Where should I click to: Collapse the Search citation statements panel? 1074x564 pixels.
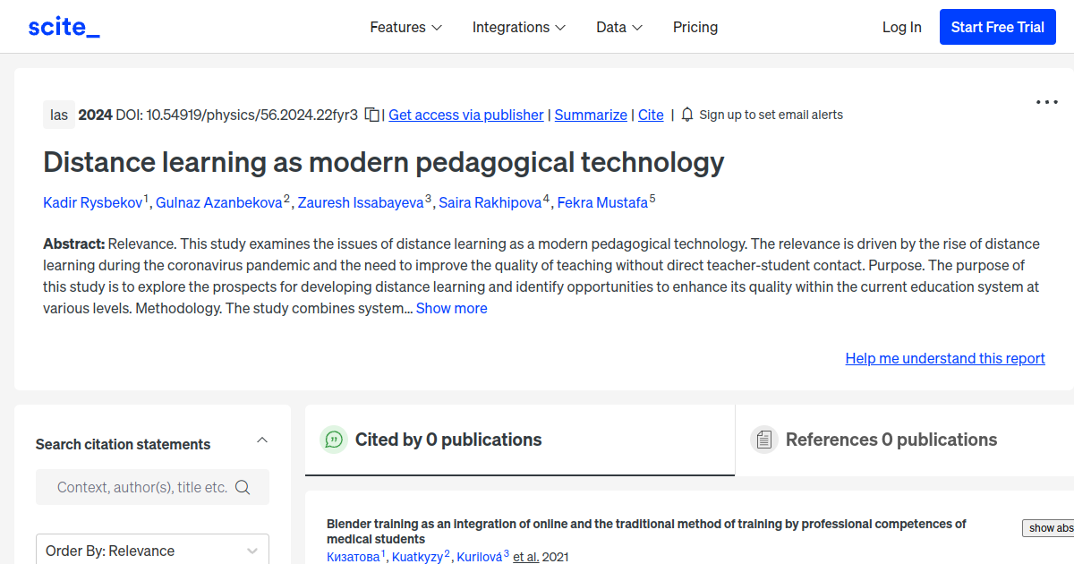pos(261,440)
